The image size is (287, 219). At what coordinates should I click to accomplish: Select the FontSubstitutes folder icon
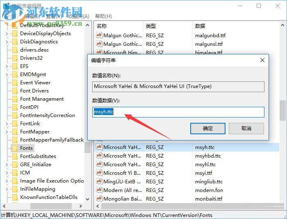15,156
